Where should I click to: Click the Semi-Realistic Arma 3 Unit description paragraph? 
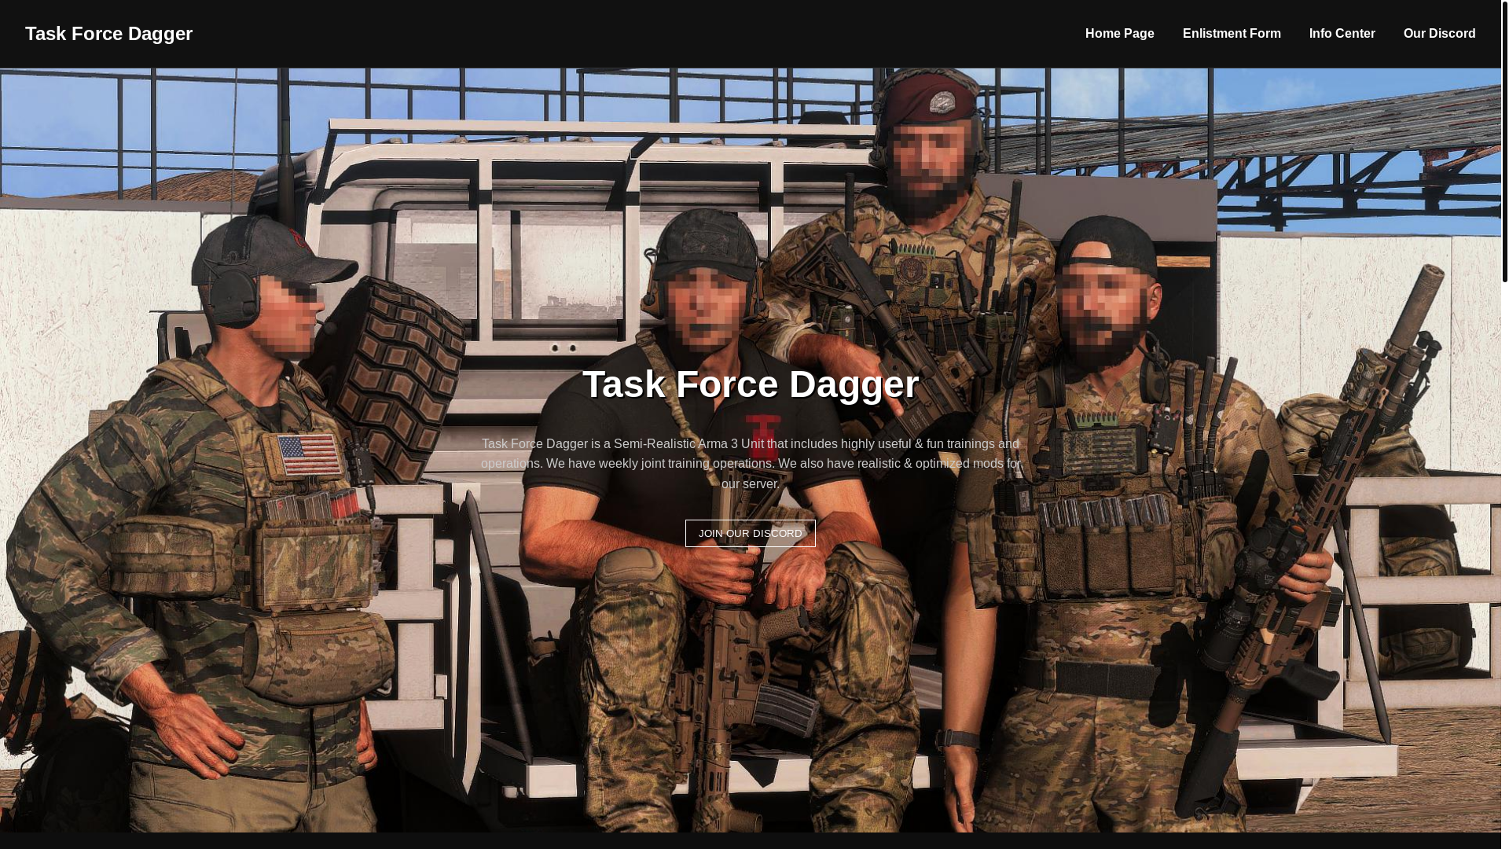point(750,464)
